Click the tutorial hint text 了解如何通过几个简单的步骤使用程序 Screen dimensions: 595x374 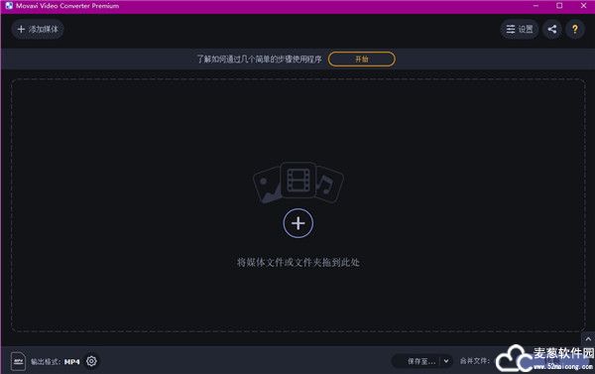pyautogui.click(x=259, y=60)
